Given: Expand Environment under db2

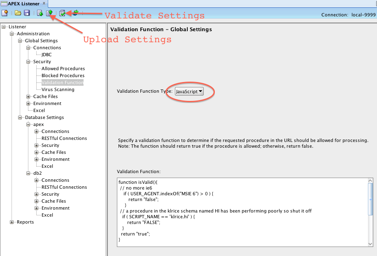Looking at the screenshot, I should (36, 208).
